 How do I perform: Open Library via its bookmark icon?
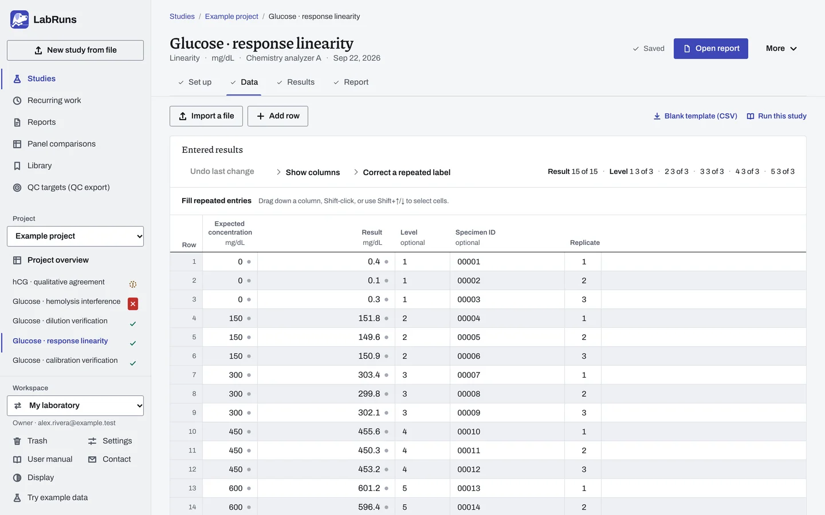click(x=17, y=166)
